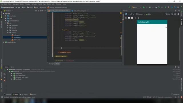Image resolution: width=183 pixels, height=103 pixels.
Task: Click the red X in Build panel
Action: [x=5, y=81]
